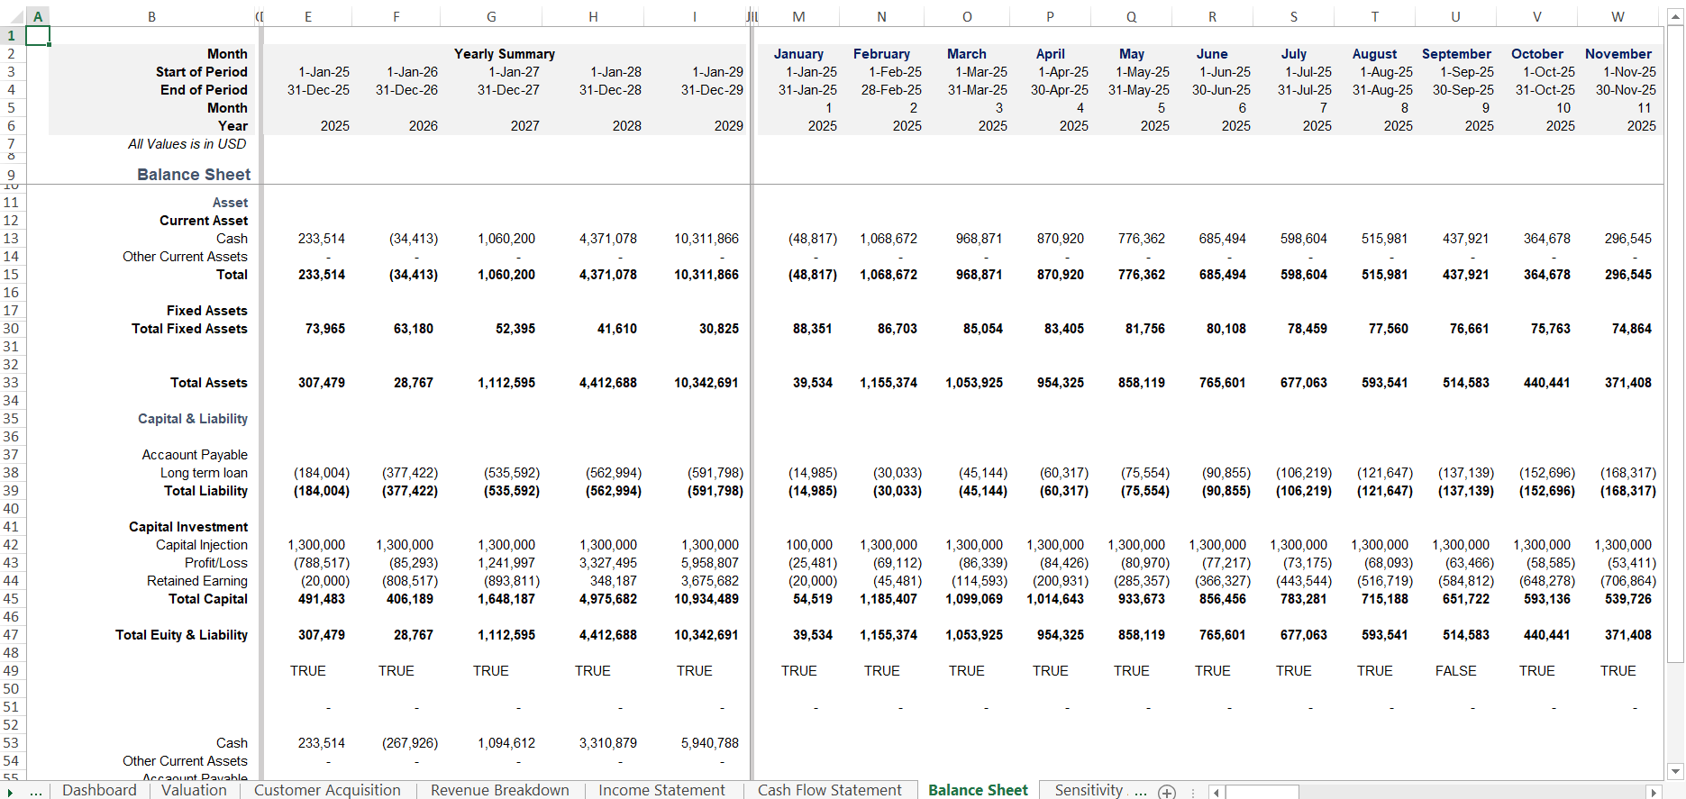Select column W header

(1618, 17)
